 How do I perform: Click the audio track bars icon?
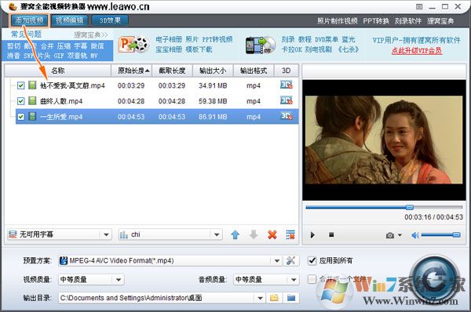(123, 234)
